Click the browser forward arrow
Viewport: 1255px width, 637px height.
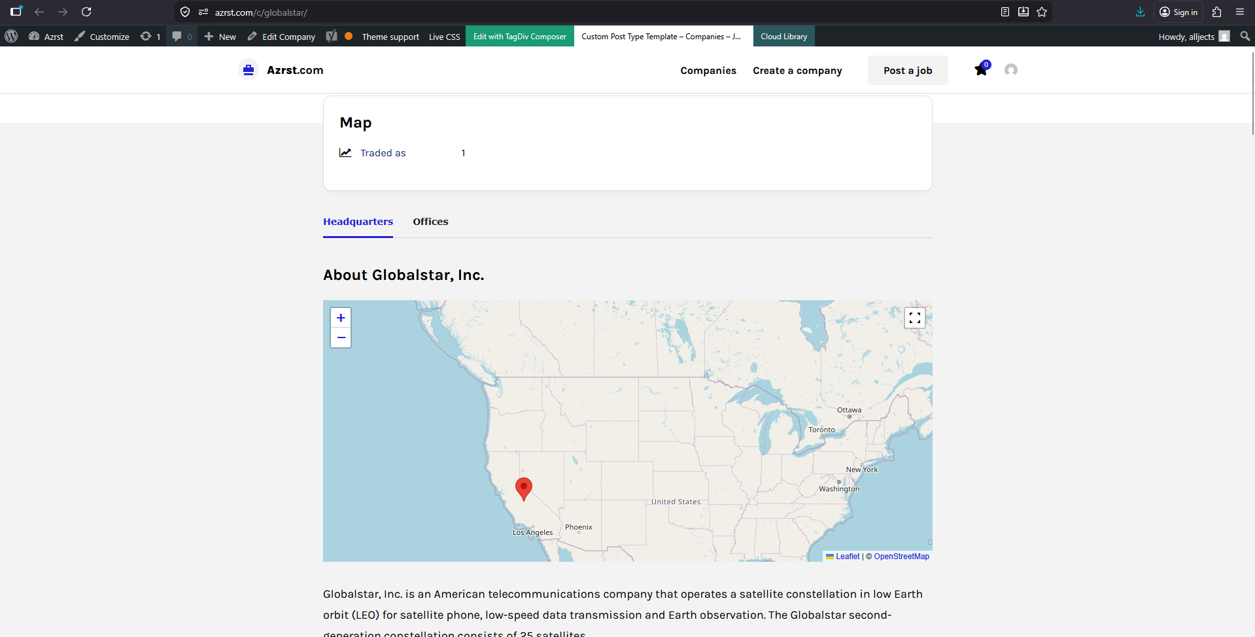[x=63, y=12]
